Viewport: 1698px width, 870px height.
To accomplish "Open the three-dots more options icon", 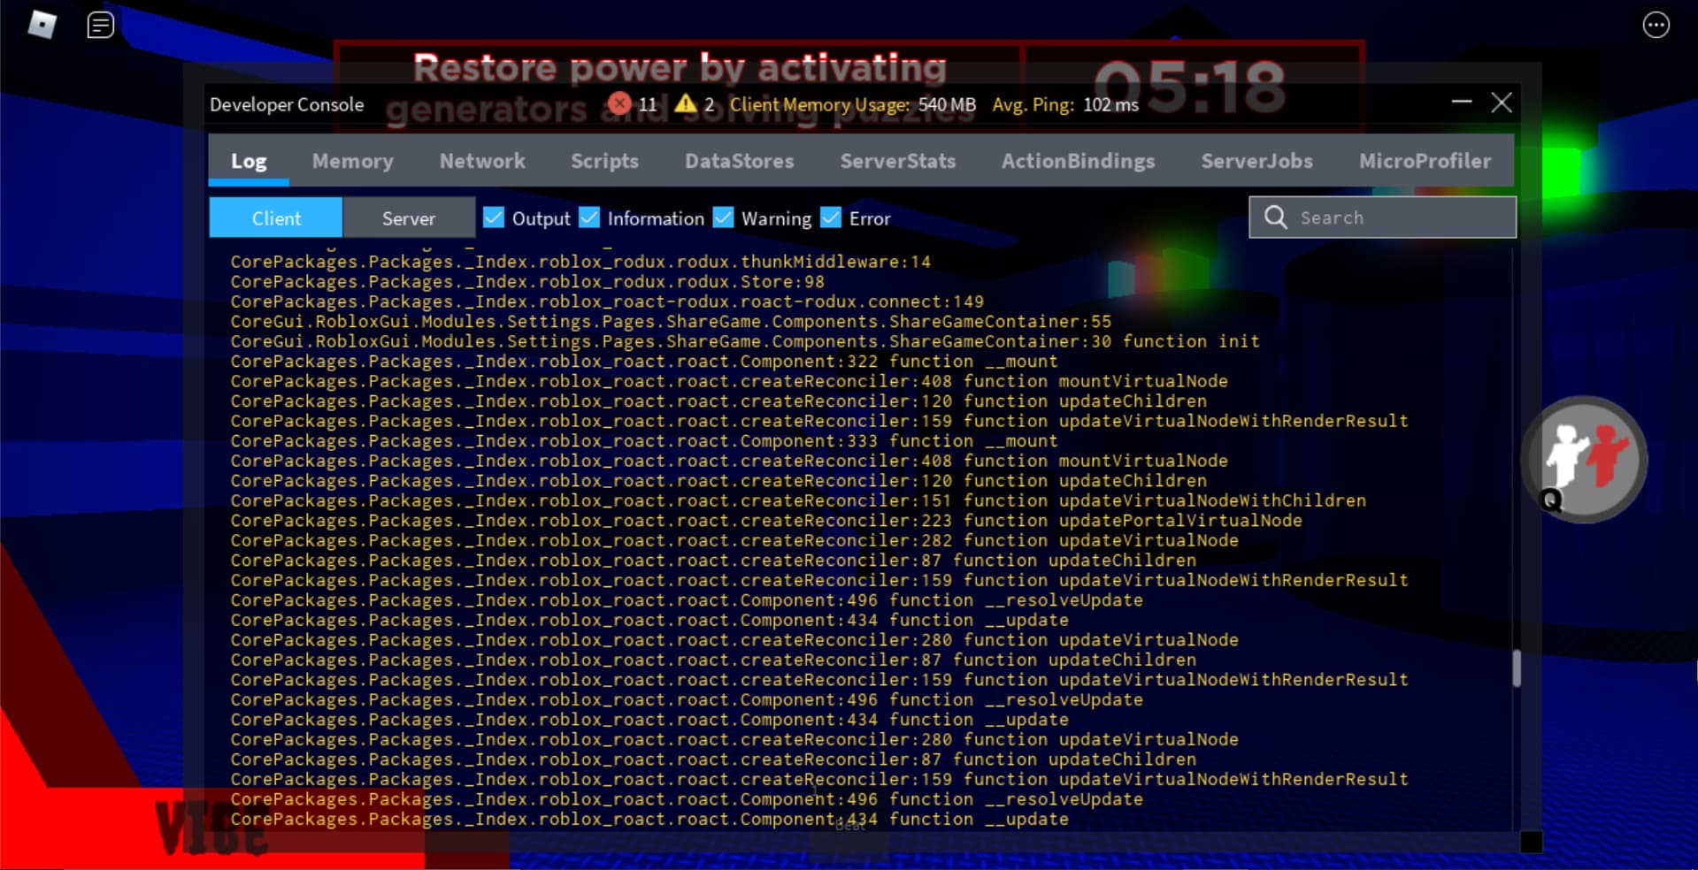I will tap(1656, 25).
